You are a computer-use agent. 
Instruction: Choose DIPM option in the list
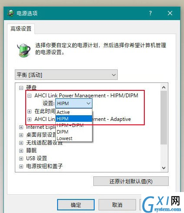tap(74, 132)
